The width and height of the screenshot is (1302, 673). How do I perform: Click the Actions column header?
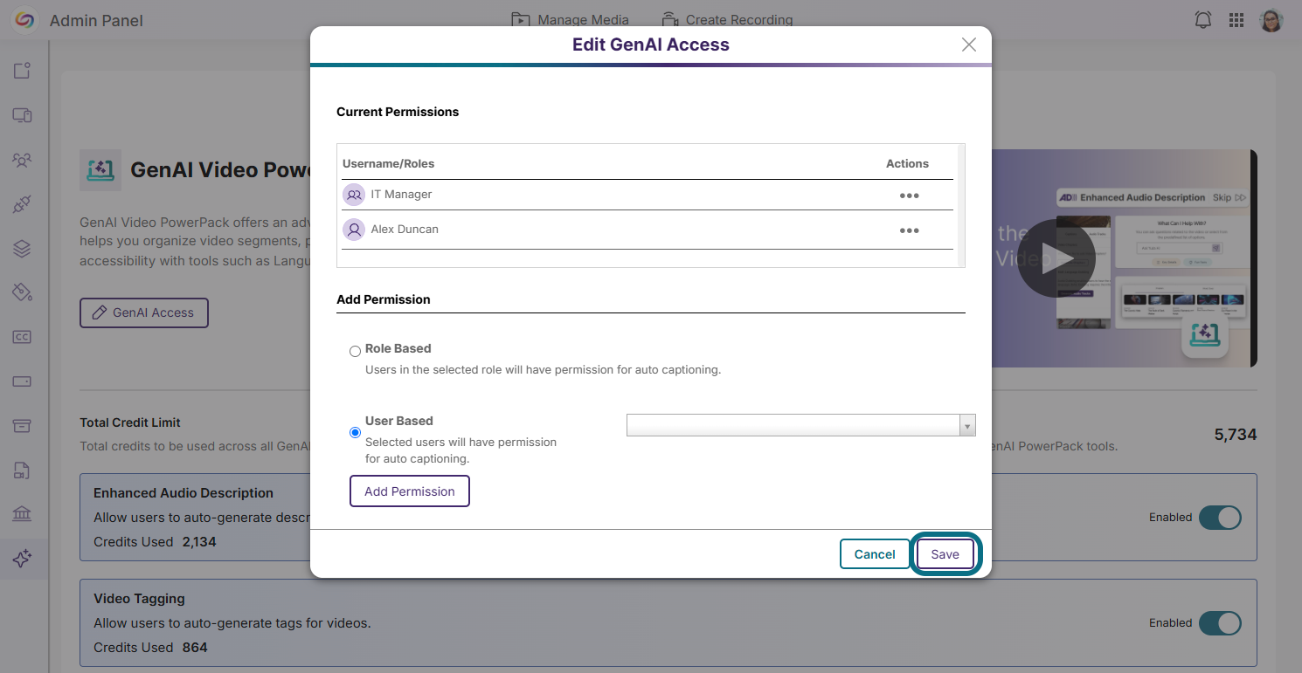tap(907, 163)
